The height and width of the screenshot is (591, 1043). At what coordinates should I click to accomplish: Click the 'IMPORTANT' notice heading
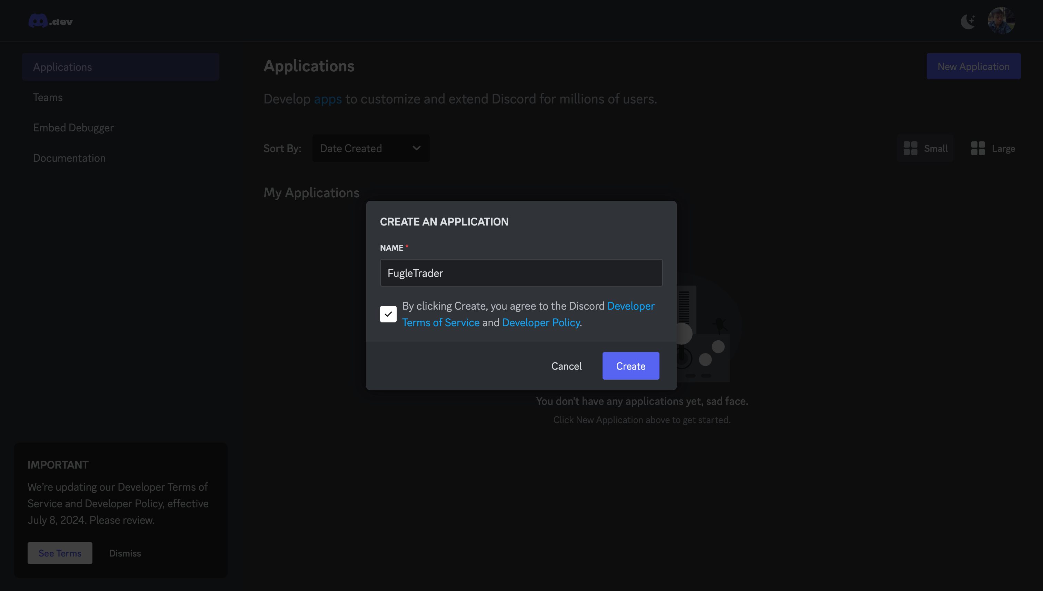[58, 465]
